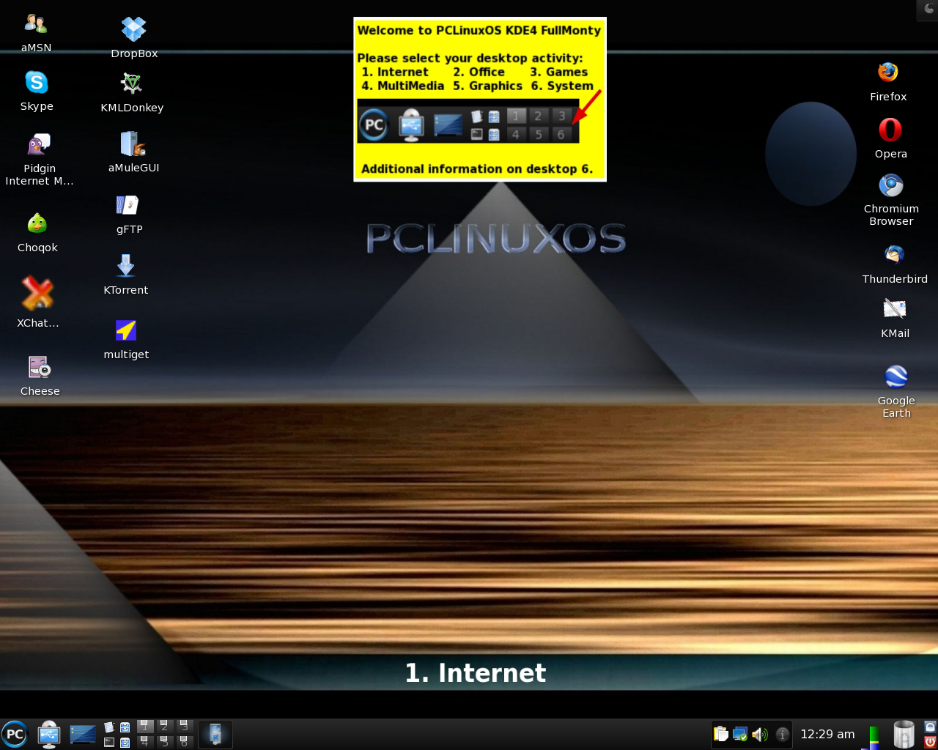Open the USB device notifier in the panel
938x750 pixels.
pyautogui.click(x=49, y=735)
